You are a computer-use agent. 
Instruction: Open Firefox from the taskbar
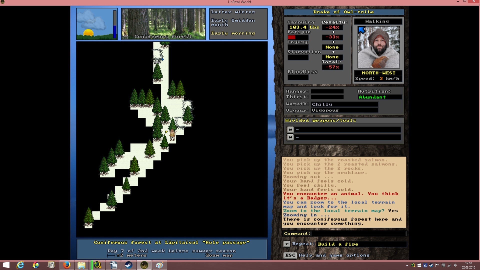pos(66,265)
